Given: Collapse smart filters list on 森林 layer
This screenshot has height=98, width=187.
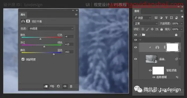Looking at the screenshot, I should 180,59.
